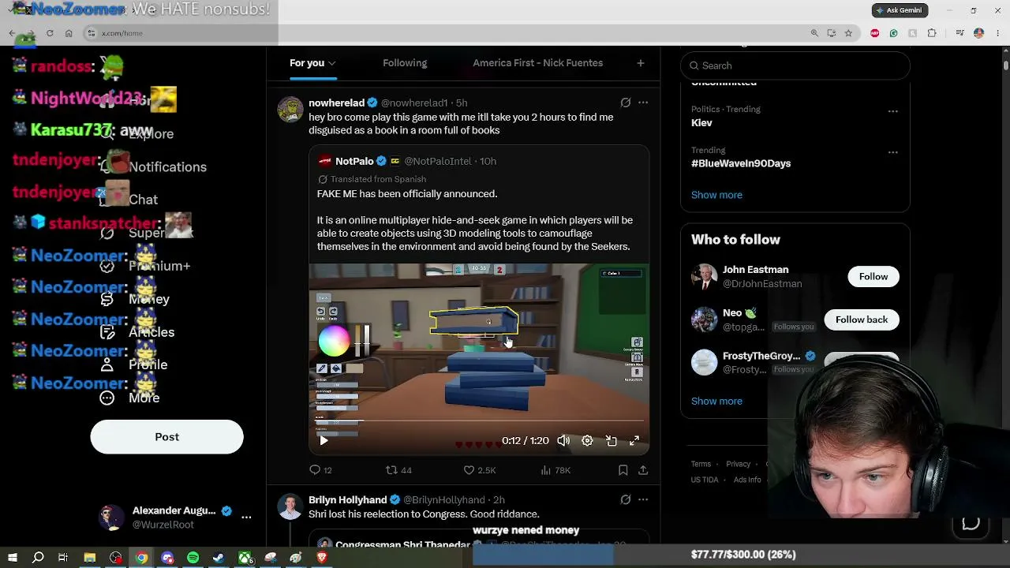This screenshot has width=1010, height=568.
Task: Like the nowherelad post with 2.5K likes
Action: pyautogui.click(x=479, y=470)
